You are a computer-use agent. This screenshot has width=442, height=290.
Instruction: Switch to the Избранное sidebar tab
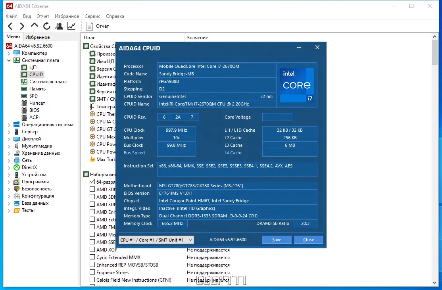coord(37,37)
